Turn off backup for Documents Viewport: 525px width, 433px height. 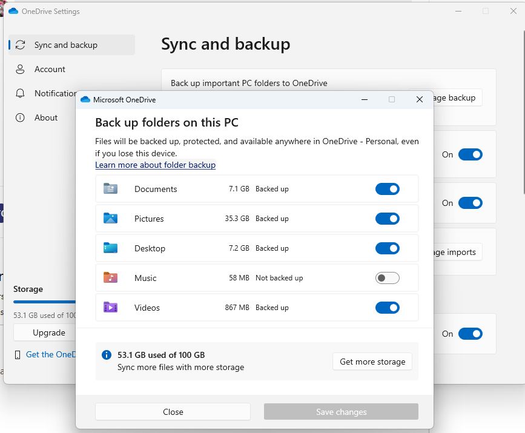point(387,188)
